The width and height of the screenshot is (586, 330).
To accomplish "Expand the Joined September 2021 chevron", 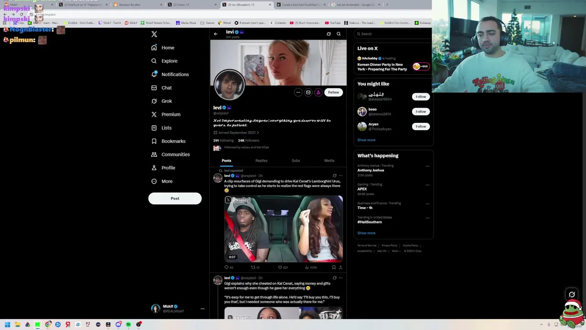I will click(258, 133).
